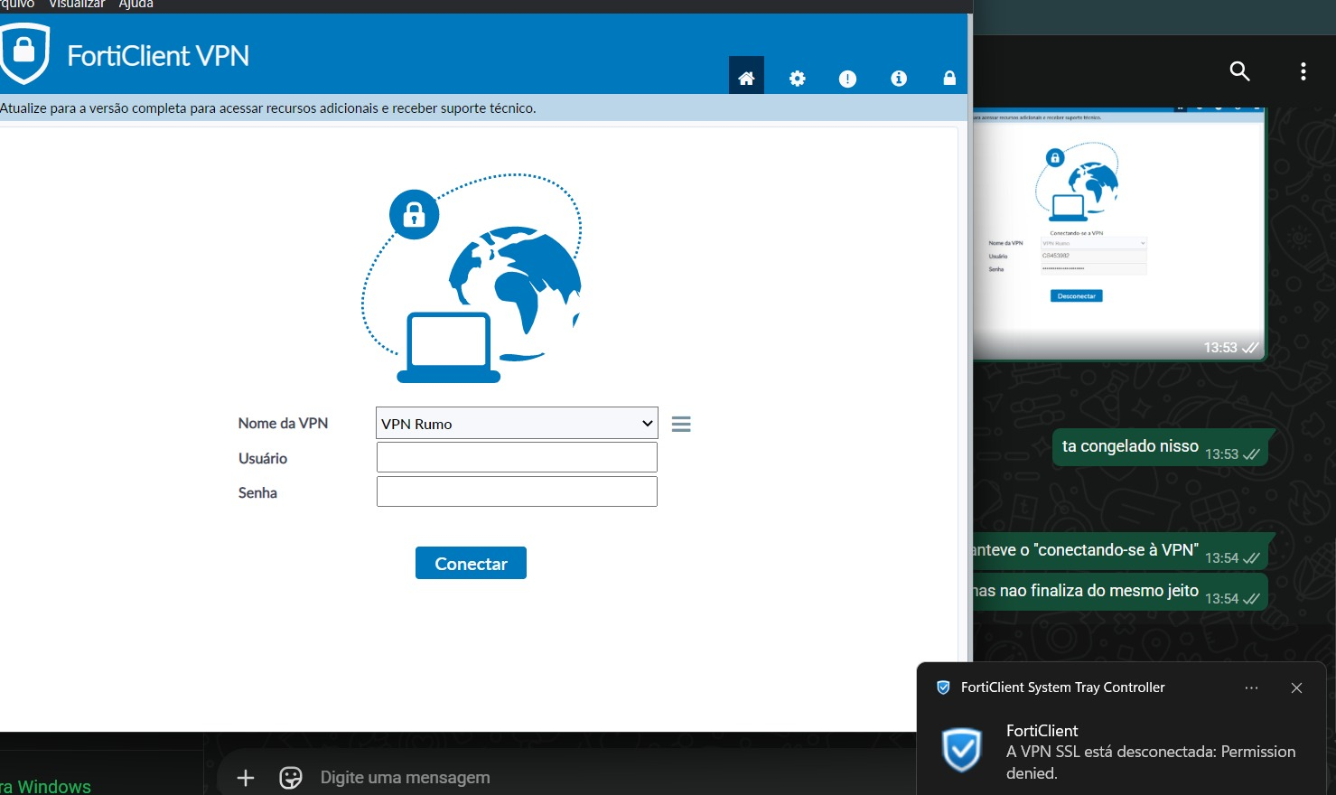
Task: Open FortiClient settings gear icon
Action: pos(797,79)
